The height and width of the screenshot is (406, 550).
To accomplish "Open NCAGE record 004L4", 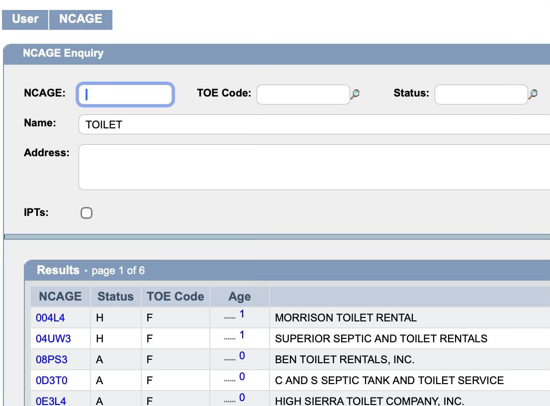I will (x=50, y=318).
